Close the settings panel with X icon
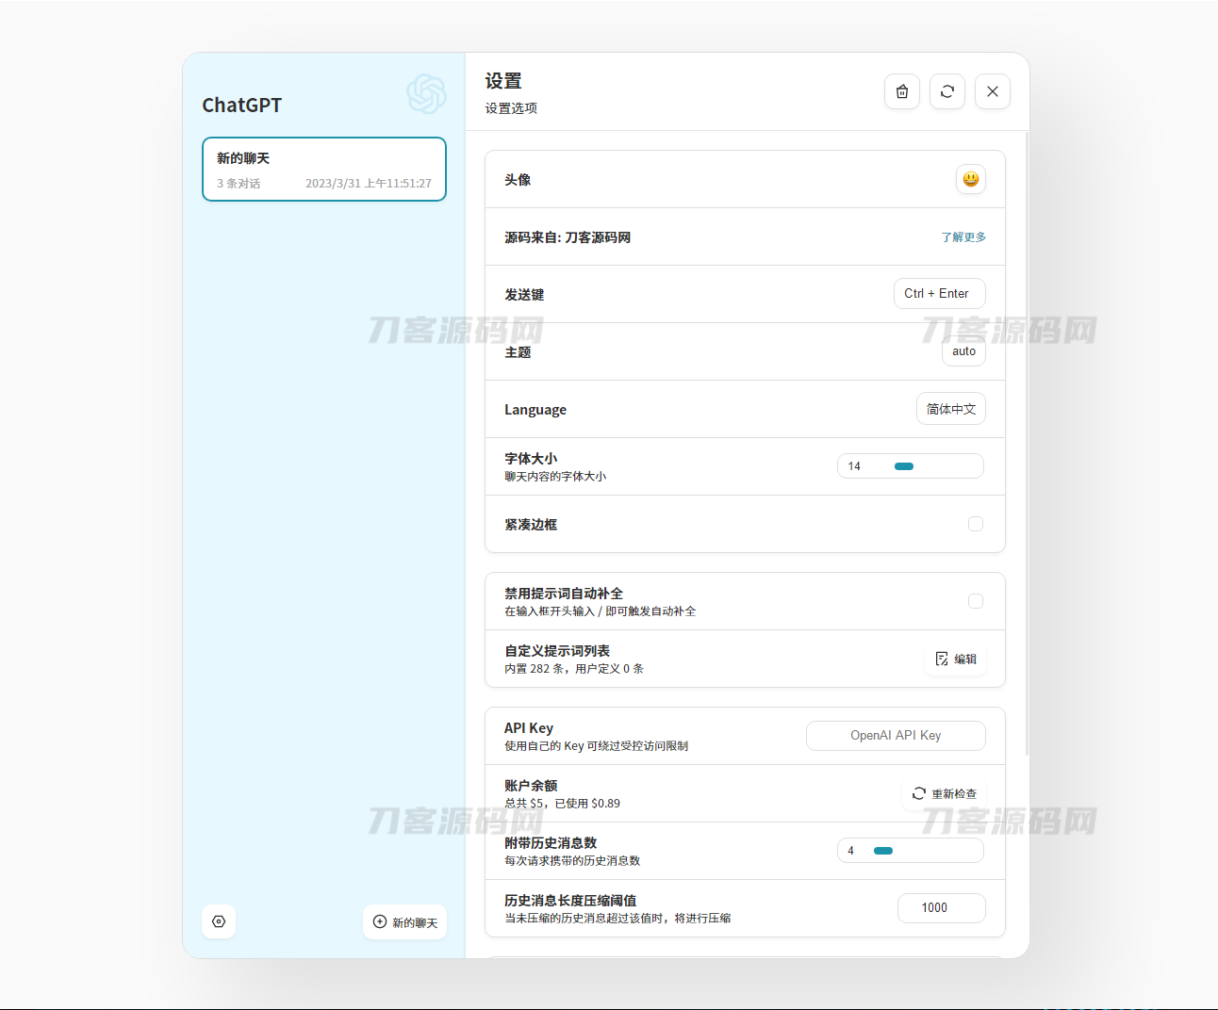The image size is (1218, 1010). point(993,91)
